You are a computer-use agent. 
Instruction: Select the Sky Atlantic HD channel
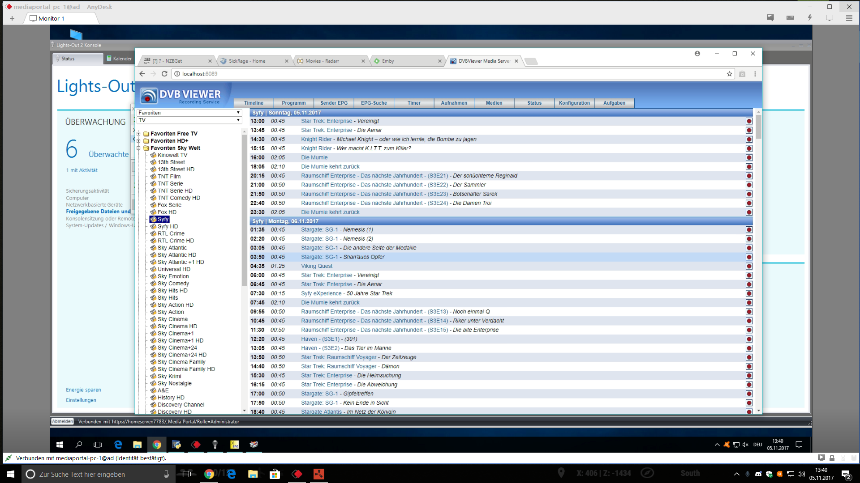pos(176,255)
